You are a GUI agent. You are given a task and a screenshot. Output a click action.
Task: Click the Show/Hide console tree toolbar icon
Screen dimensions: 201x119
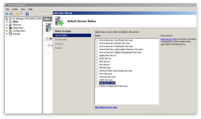[22, 14]
